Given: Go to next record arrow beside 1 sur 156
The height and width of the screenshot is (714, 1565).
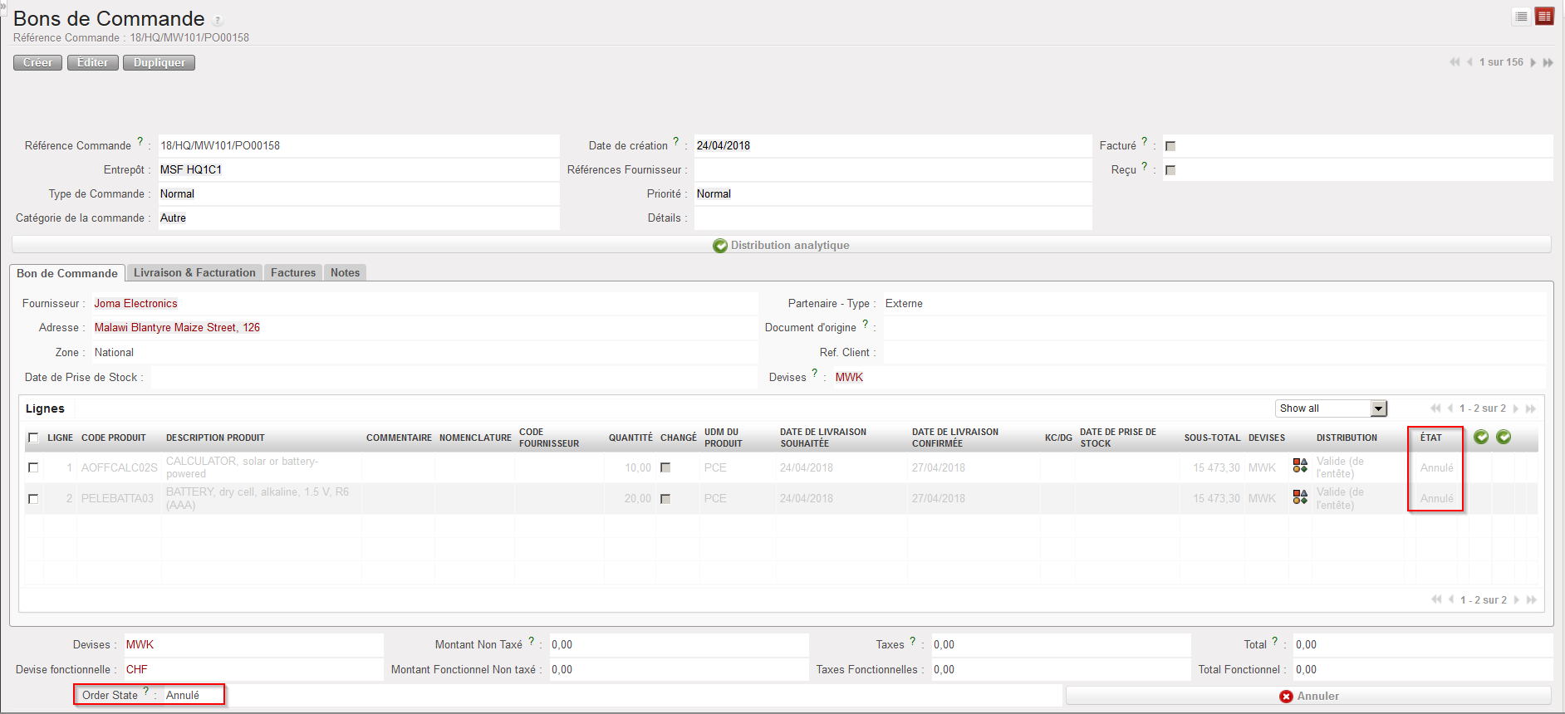Looking at the screenshot, I should click(1533, 62).
